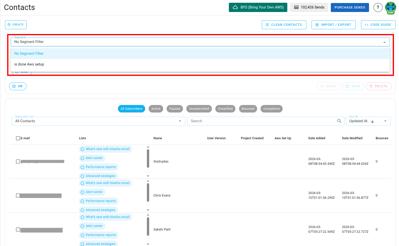399x246 pixels.
Task: Click the 'Contacts' page title
Action: pyautogui.click(x=19, y=7)
